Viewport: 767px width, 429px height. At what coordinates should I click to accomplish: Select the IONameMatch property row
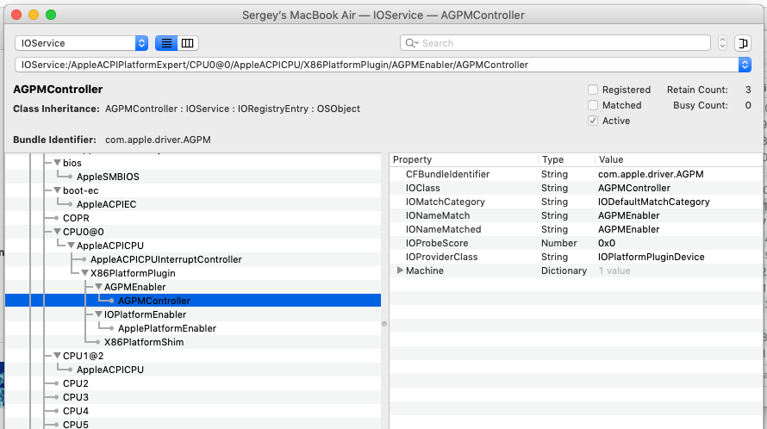pos(576,215)
